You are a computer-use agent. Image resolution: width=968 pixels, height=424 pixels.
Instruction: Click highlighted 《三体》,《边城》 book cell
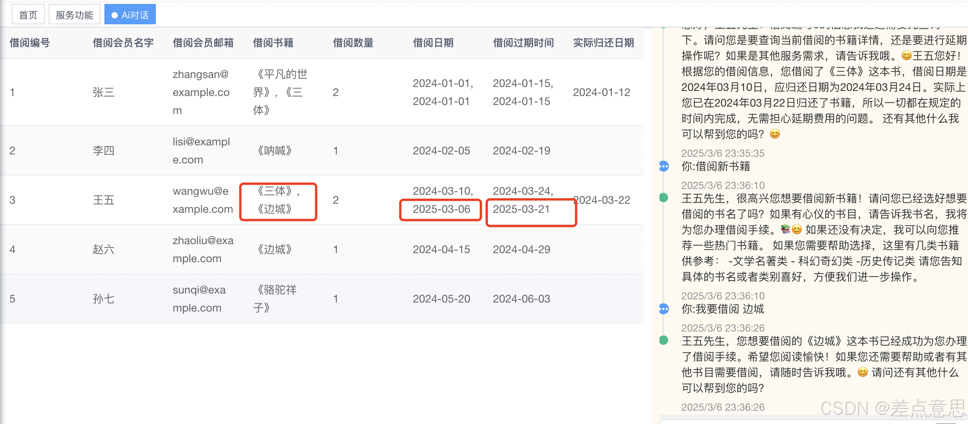[x=278, y=200]
